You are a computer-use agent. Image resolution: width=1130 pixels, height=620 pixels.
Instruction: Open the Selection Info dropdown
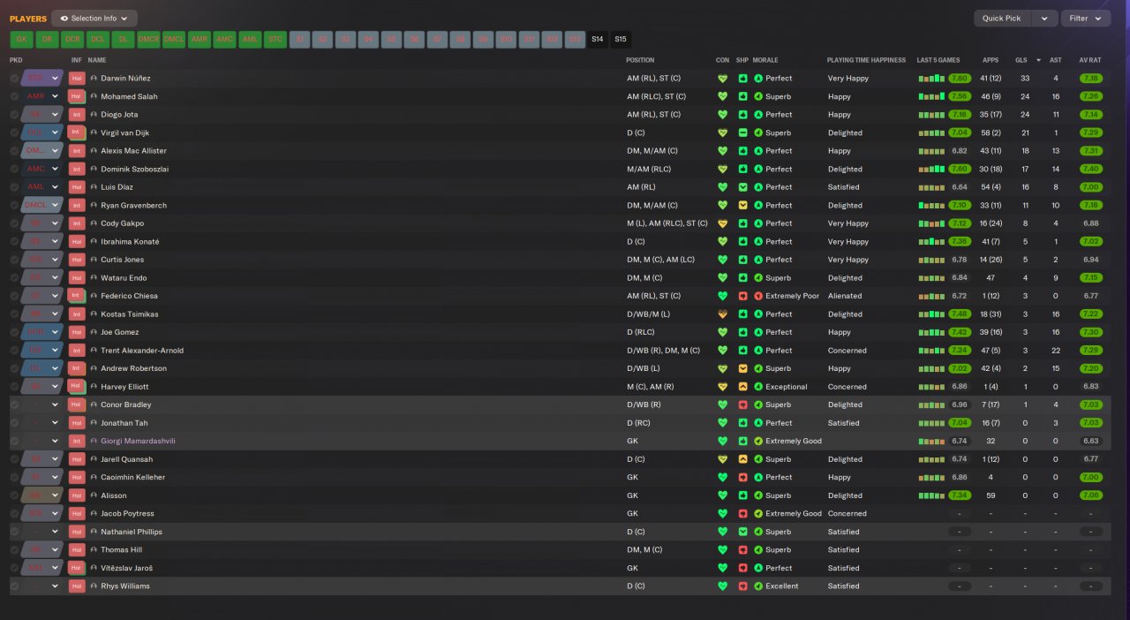pyautogui.click(x=94, y=18)
